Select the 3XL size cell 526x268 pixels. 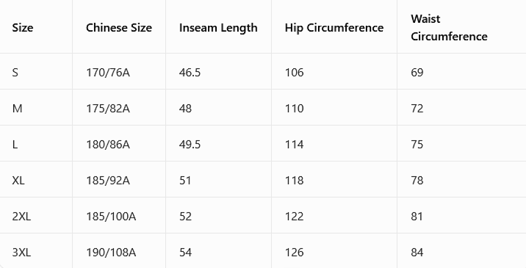pyautogui.click(x=21, y=252)
